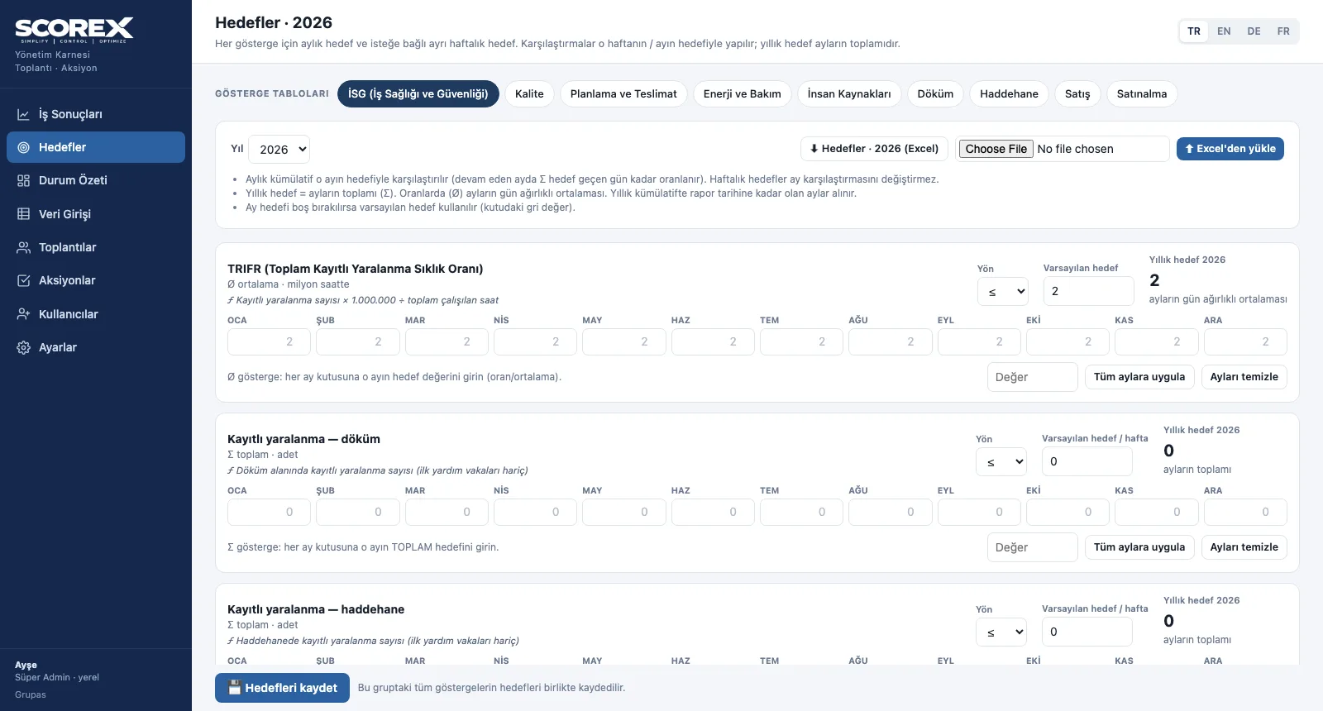This screenshot has width=1323, height=711.
Task: Focus haddehane Varsayılan hedef / hafta field
Action: pyautogui.click(x=1087, y=632)
